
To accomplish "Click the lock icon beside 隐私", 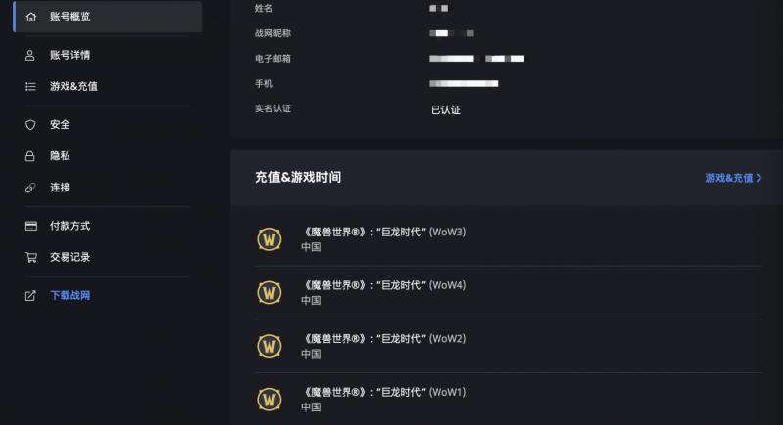I will (30, 156).
